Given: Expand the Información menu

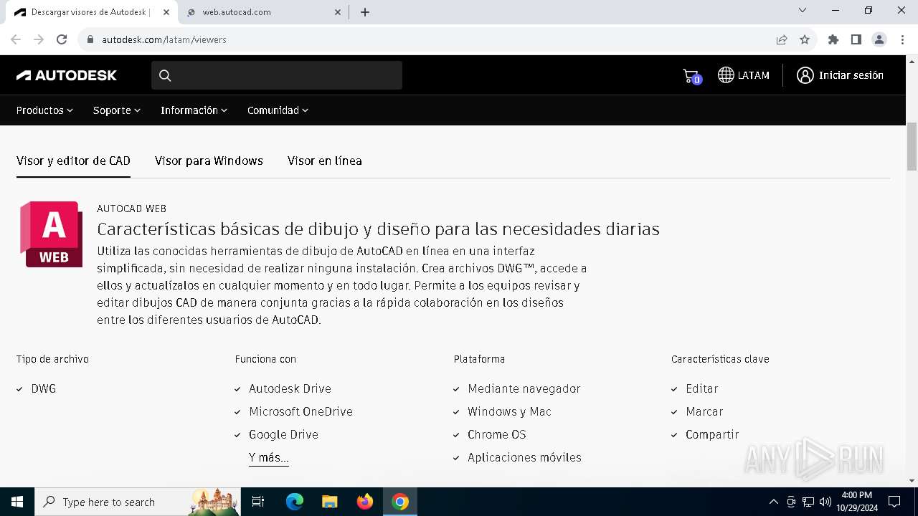Looking at the screenshot, I should coord(194,110).
